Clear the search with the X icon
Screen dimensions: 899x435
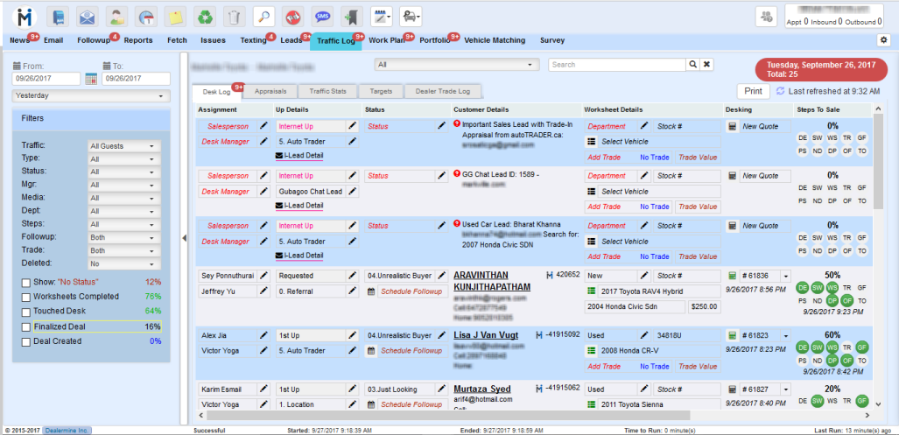pyautogui.click(x=706, y=65)
